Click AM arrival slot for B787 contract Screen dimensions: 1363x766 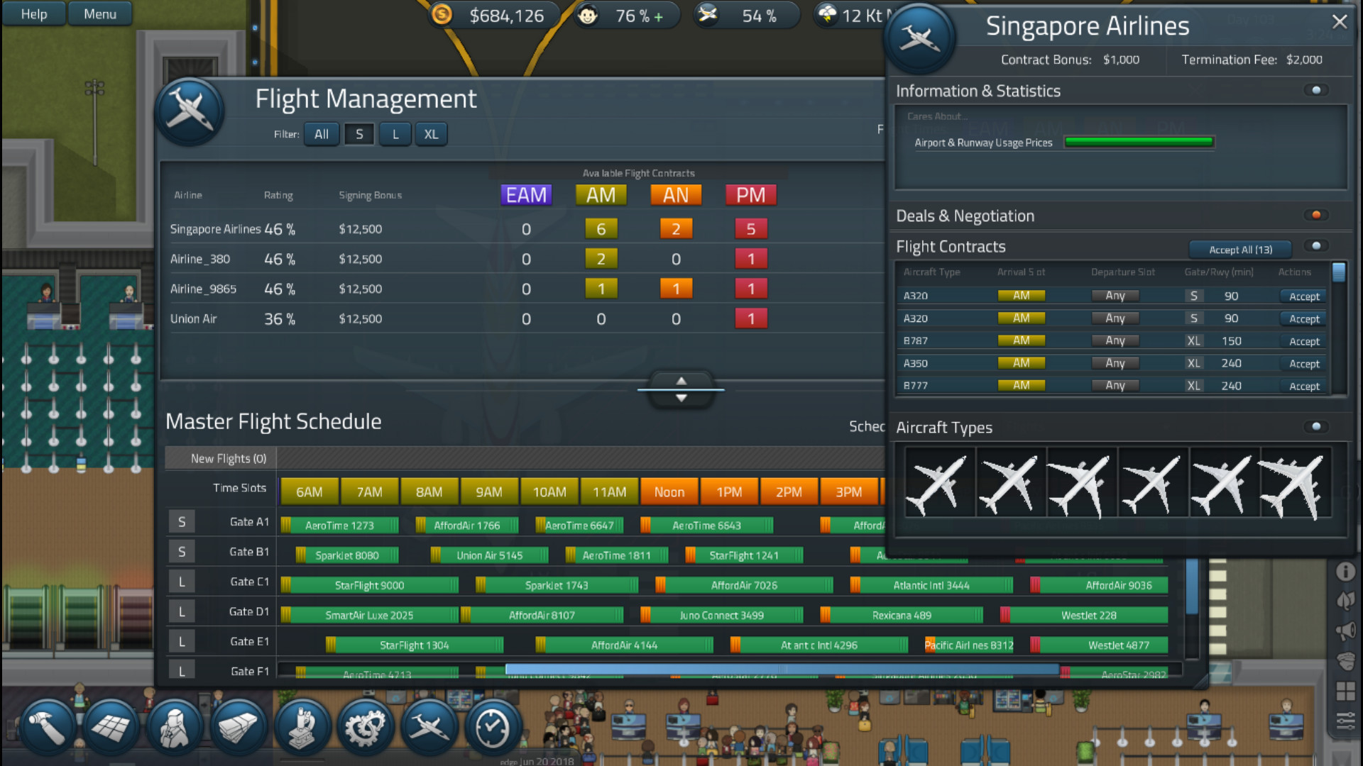(1021, 340)
